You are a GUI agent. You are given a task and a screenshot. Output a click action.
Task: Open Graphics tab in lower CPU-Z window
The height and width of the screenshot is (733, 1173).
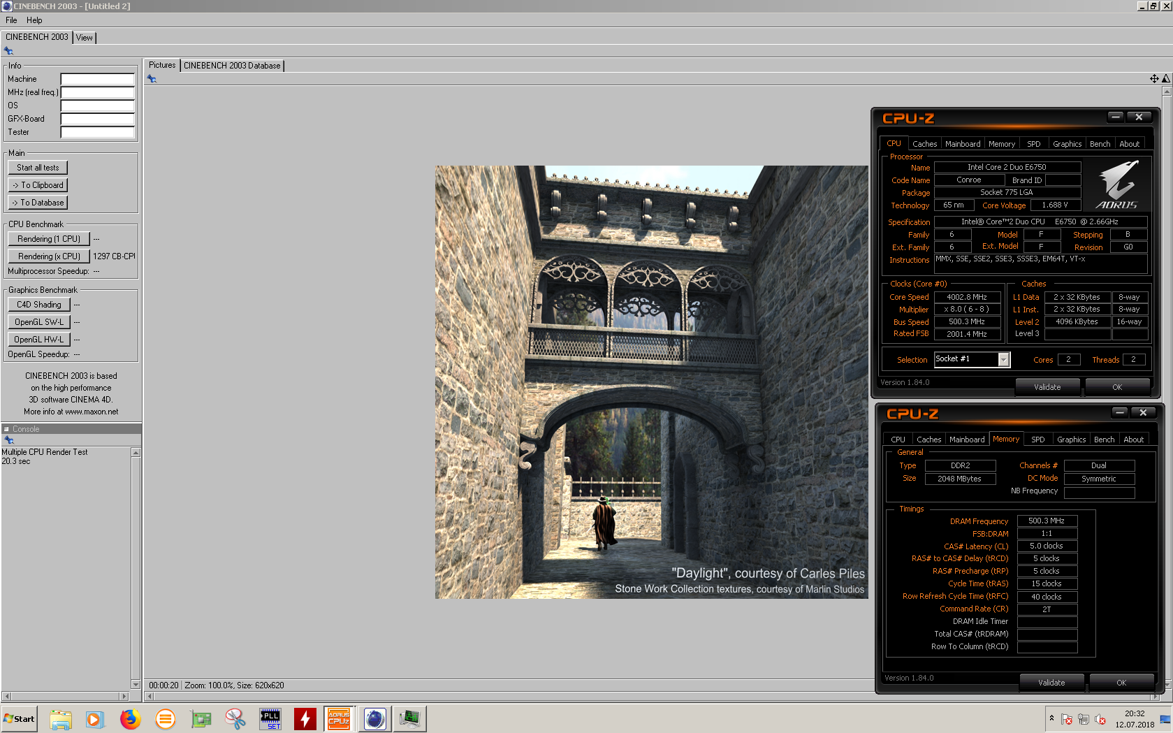[x=1072, y=440]
